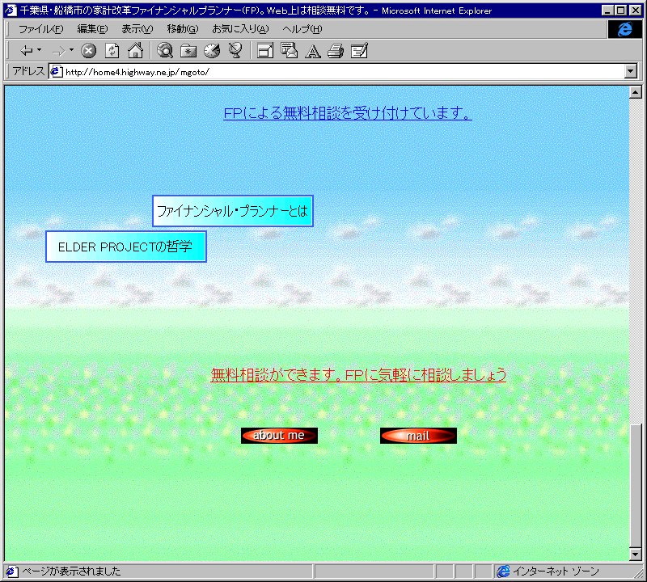Image resolution: width=647 pixels, height=582 pixels.
Task: Open the Mail toolbar icon
Action: 289,51
